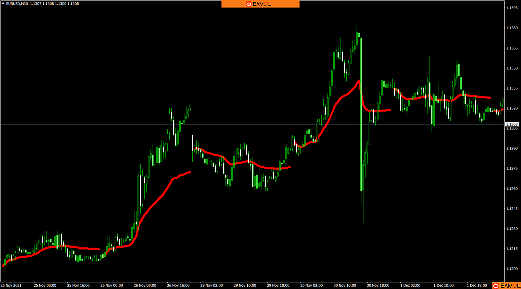521x289 pixels.
Task: Click the 29 Nov 02:00 time label
Action: pyautogui.click(x=212, y=285)
